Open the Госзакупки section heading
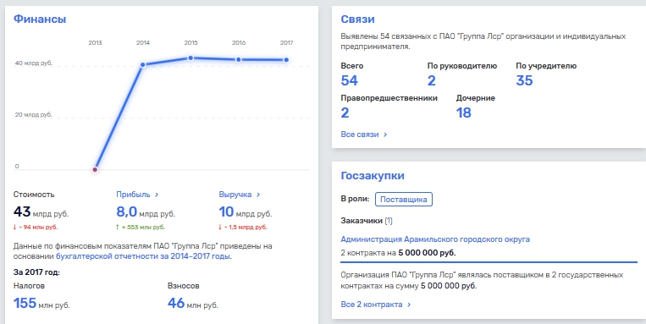646x324 pixels. point(373,176)
